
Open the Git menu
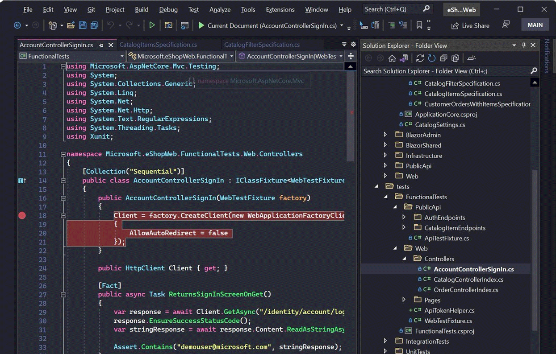[91, 9]
